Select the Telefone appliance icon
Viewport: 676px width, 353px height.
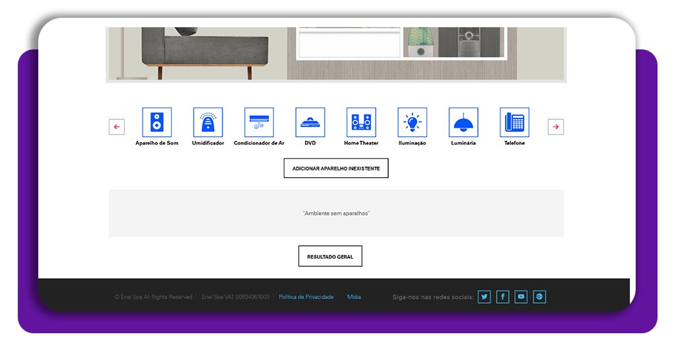coord(514,122)
